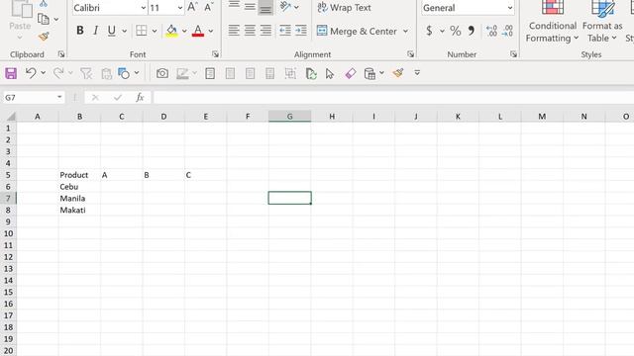Toggle Middle Align vertical alignment
This screenshot has width=634, height=356.
250,7
